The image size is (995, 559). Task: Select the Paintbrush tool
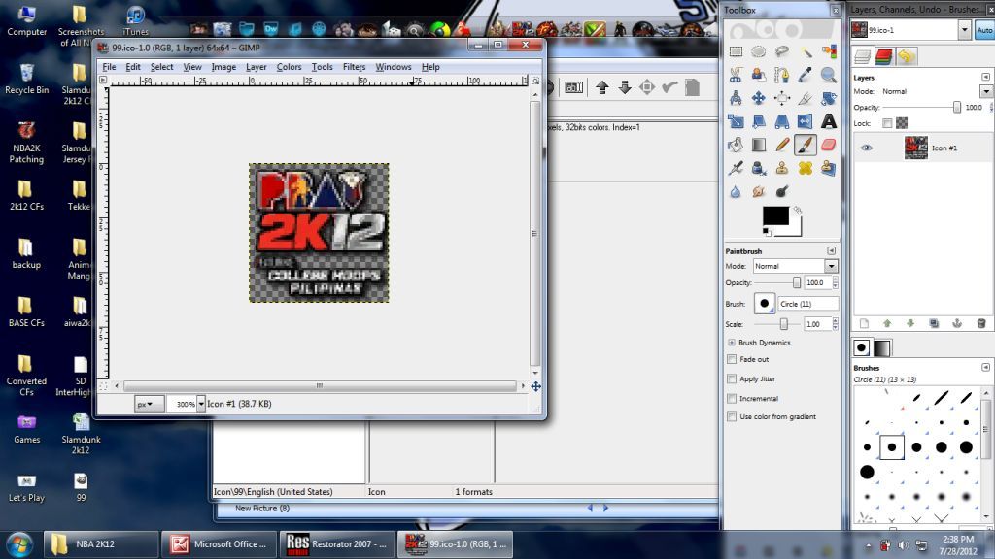click(x=806, y=146)
